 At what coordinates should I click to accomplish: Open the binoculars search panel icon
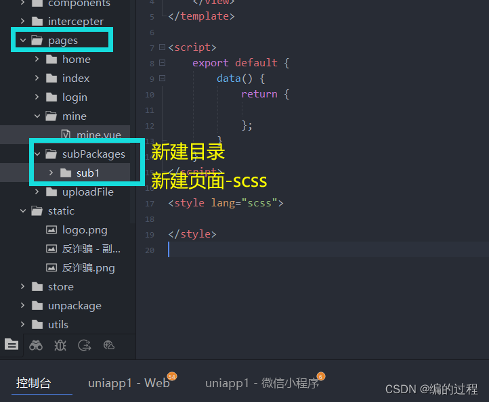point(36,345)
